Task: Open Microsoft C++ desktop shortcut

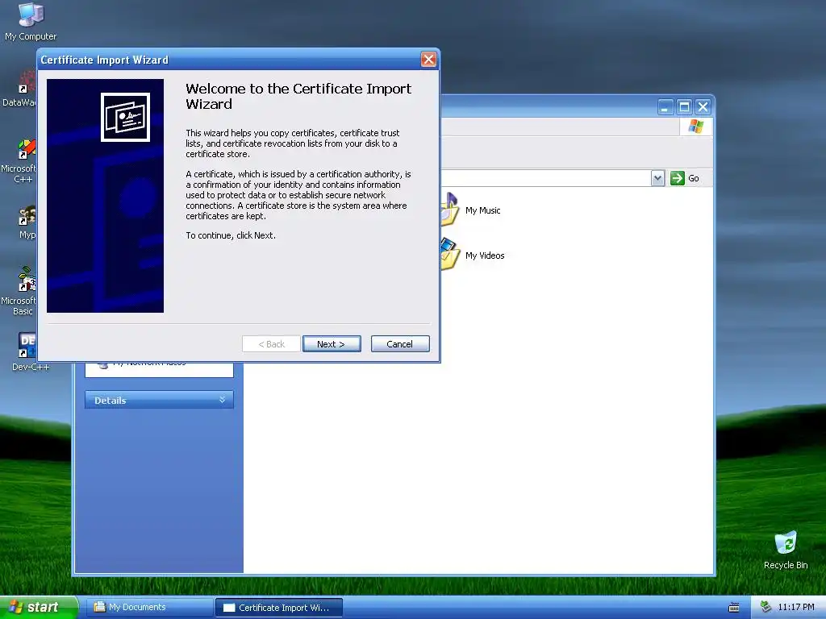Action: (19, 161)
